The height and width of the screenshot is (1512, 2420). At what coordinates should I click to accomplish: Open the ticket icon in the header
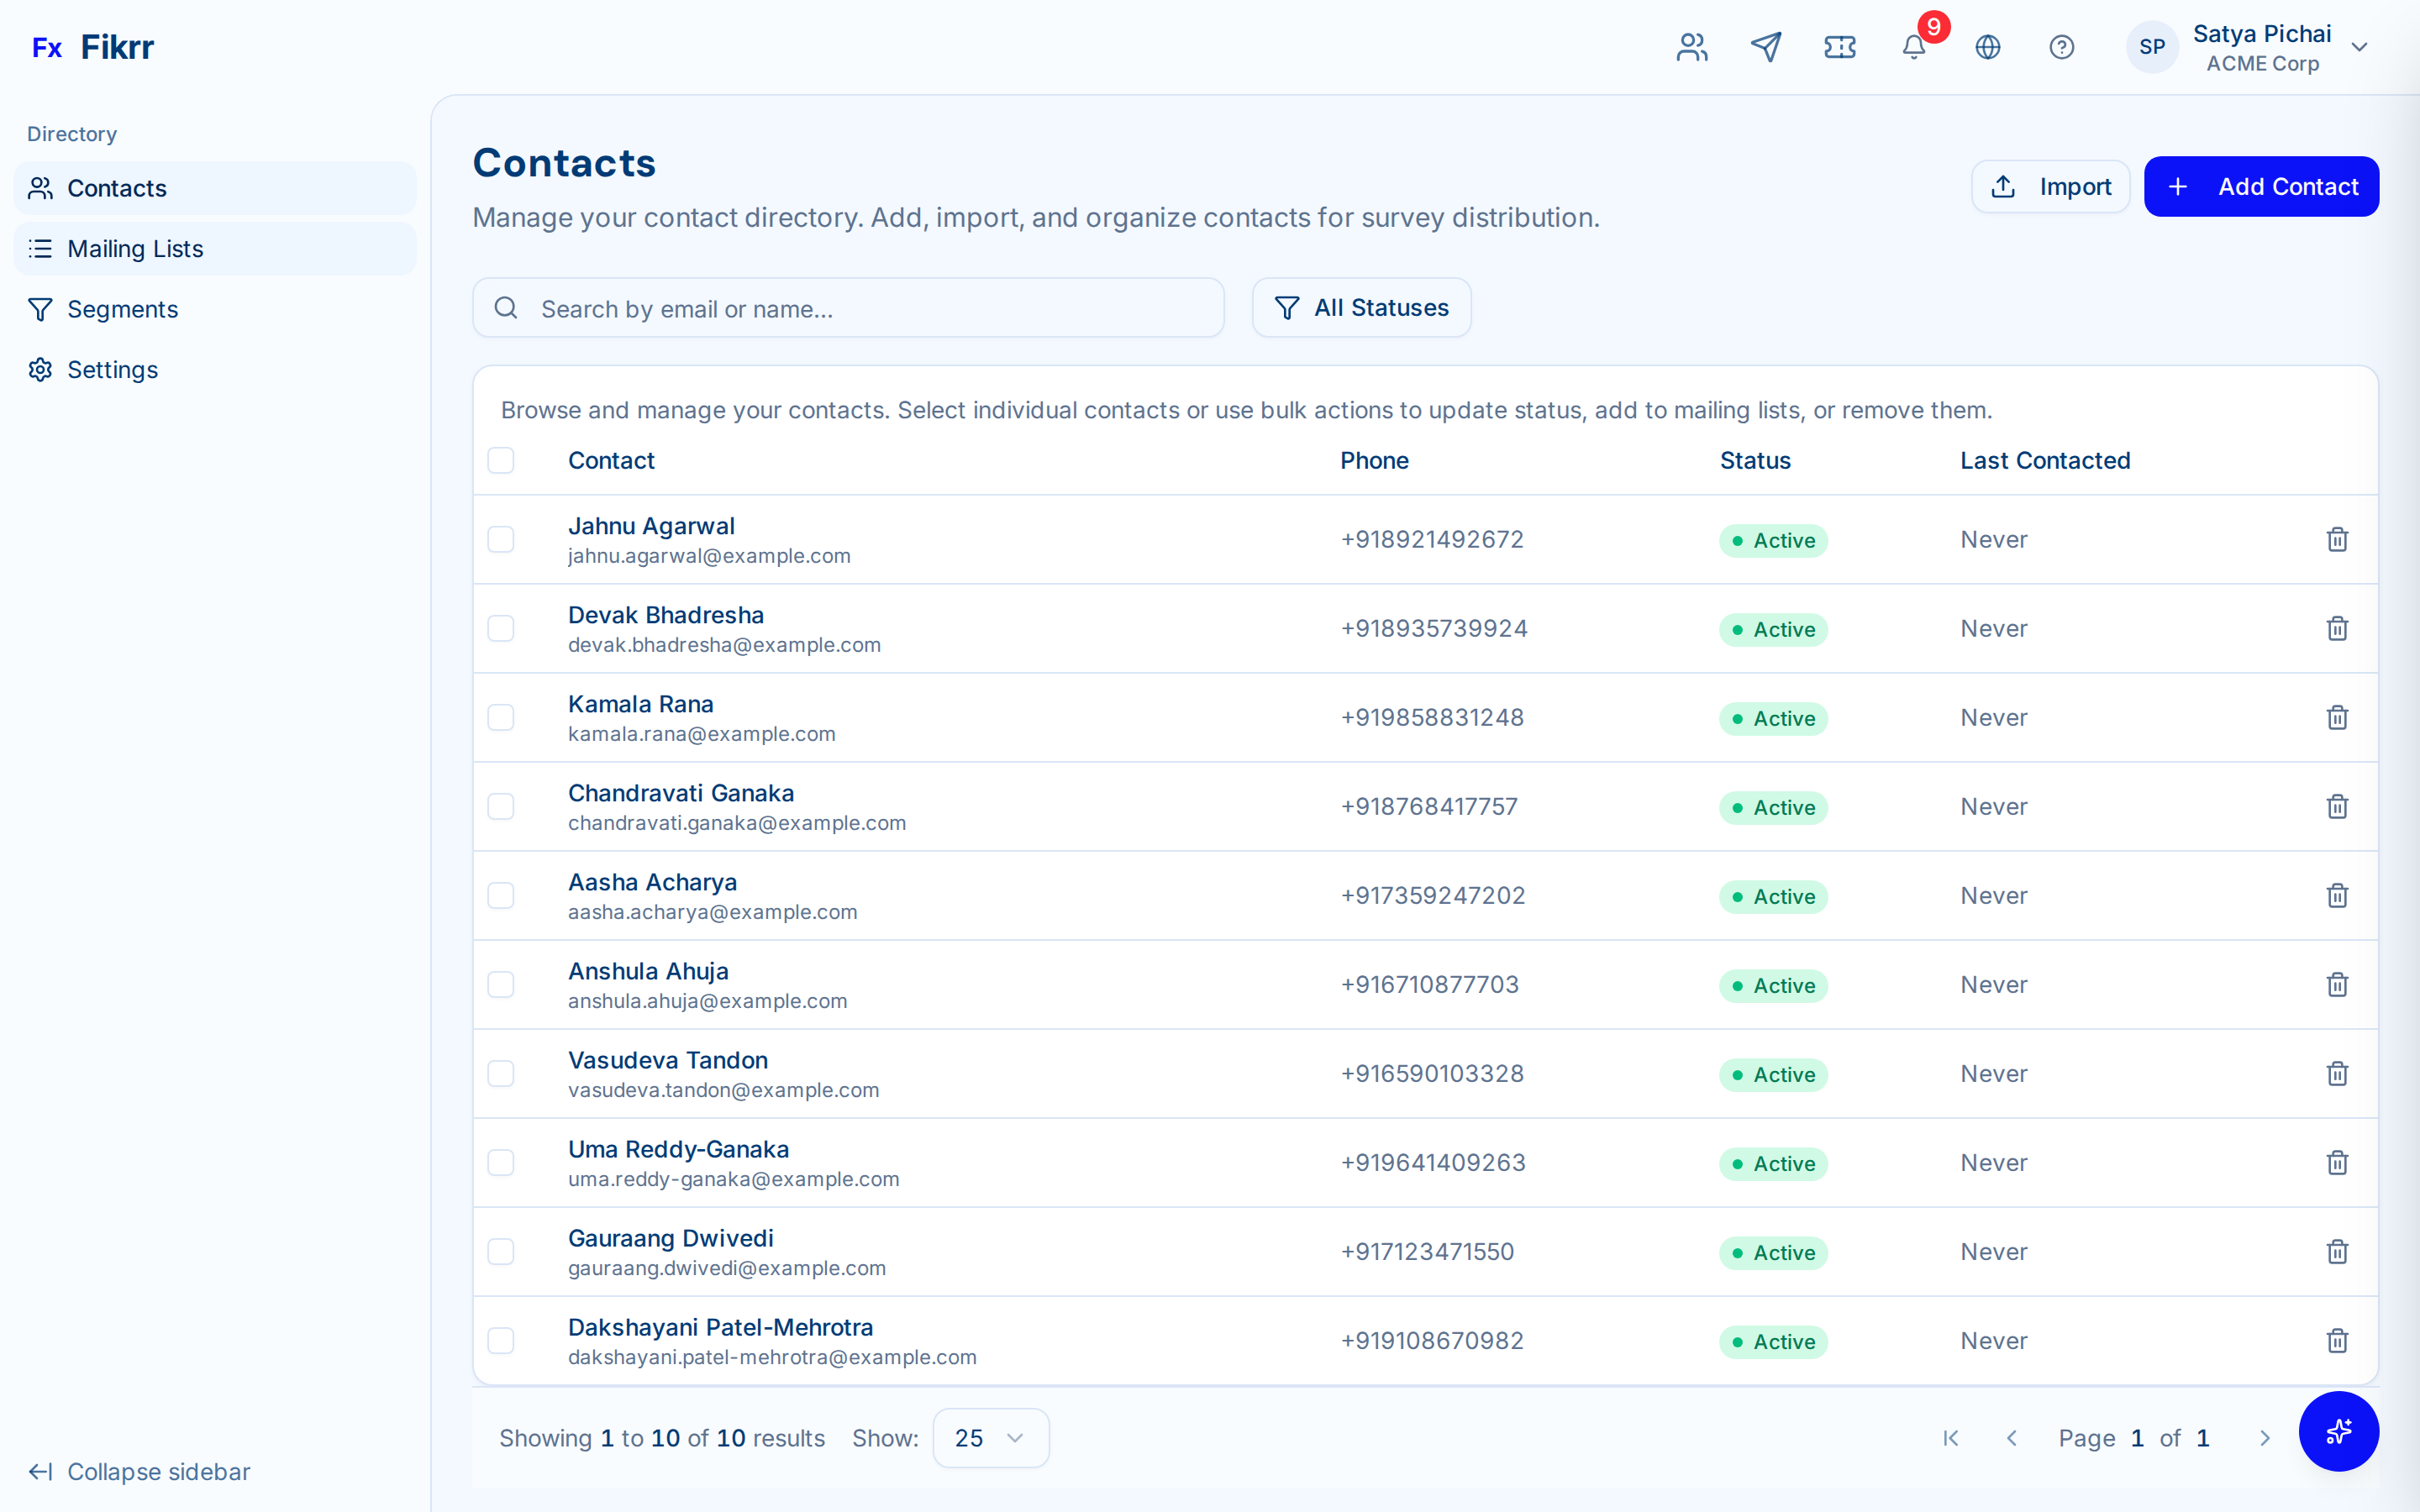coord(1840,46)
